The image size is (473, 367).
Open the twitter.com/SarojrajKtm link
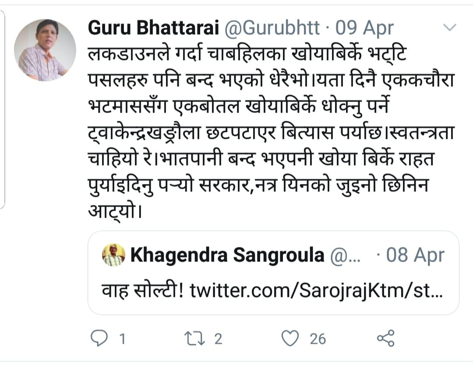316,291
